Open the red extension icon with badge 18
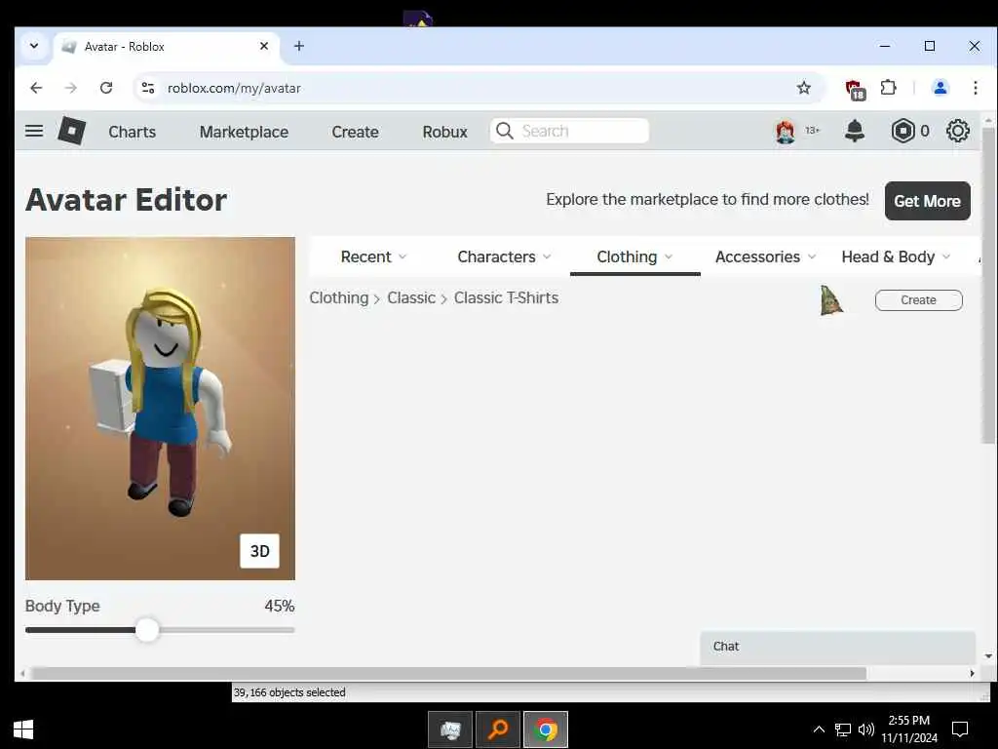Viewport: 998px width, 749px height. pyautogui.click(x=855, y=89)
